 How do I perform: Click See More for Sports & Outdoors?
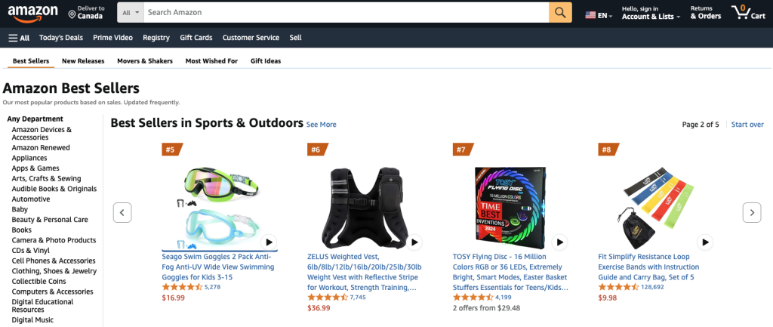pyautogui.click(x=322, y=125)
